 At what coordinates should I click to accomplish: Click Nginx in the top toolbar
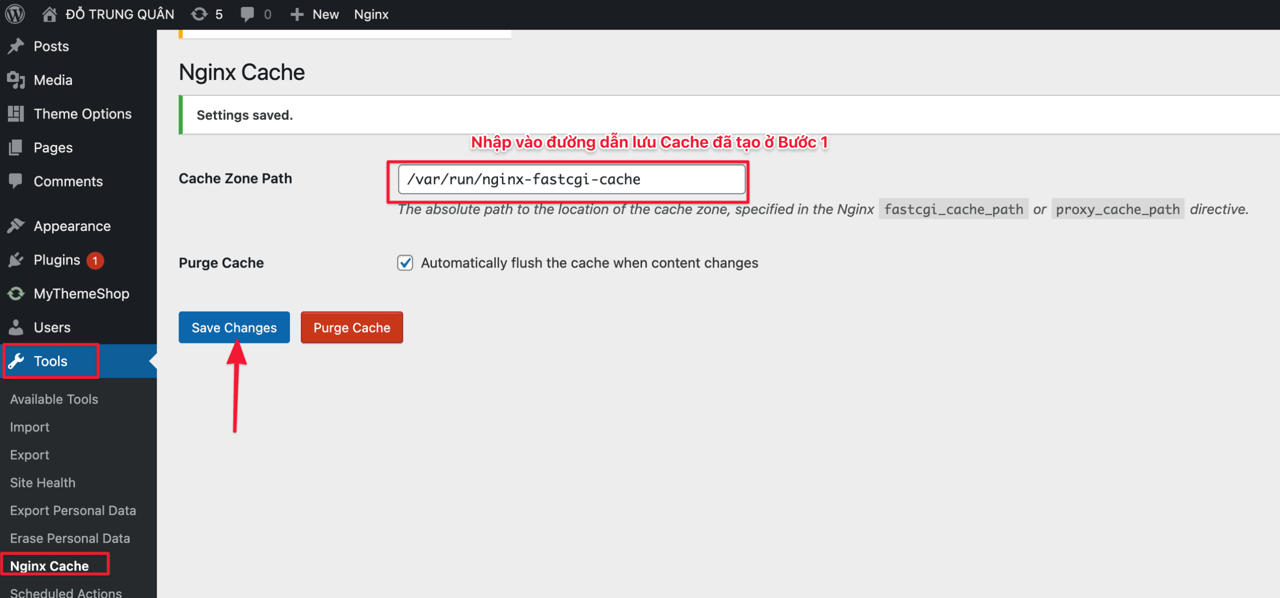[370, 14]
